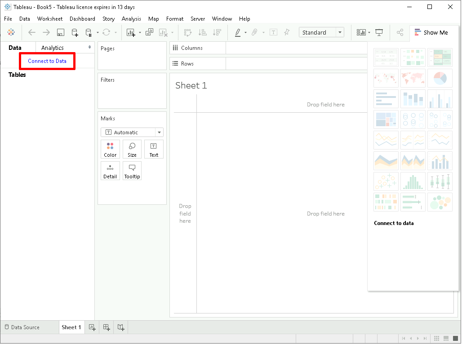Expand the Clear Sheet dropdown arrow
Image resolution: width=462 pixels, height=344 pixels.
pyautogui.click(x=173, y=33)
